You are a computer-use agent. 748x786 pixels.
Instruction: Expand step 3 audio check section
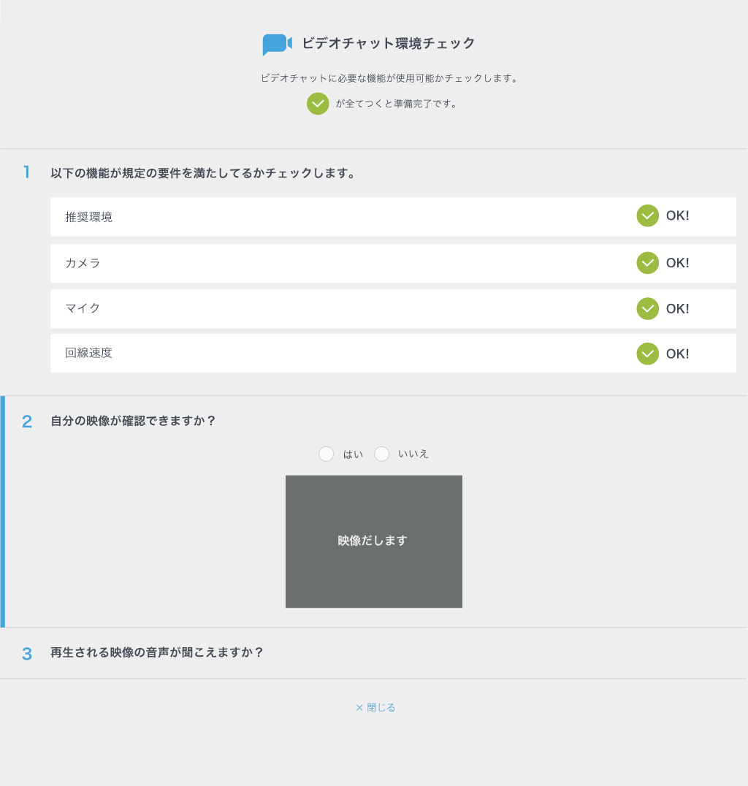tap(156, 652)
